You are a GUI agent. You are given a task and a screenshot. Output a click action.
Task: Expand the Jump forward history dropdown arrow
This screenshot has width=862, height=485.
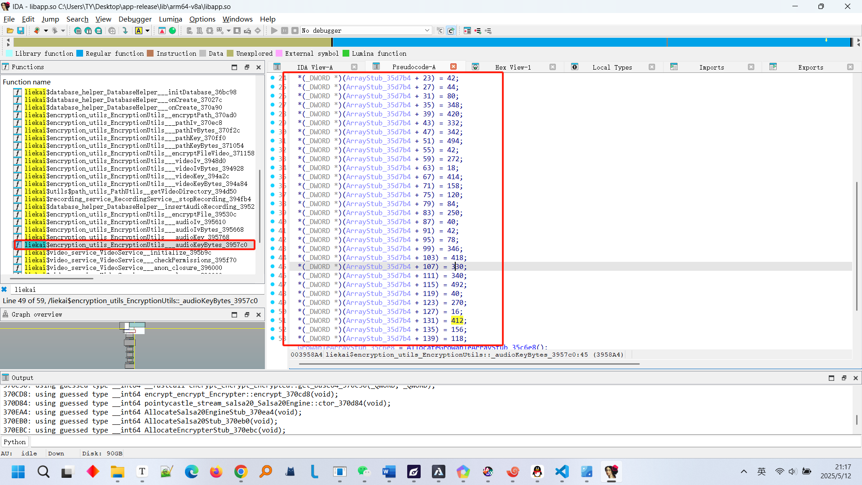pos(63,31)
